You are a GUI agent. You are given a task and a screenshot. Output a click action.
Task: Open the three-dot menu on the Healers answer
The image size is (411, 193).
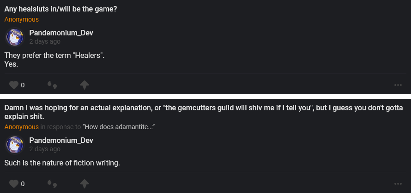pyautogui.click(x=398, y=85)
